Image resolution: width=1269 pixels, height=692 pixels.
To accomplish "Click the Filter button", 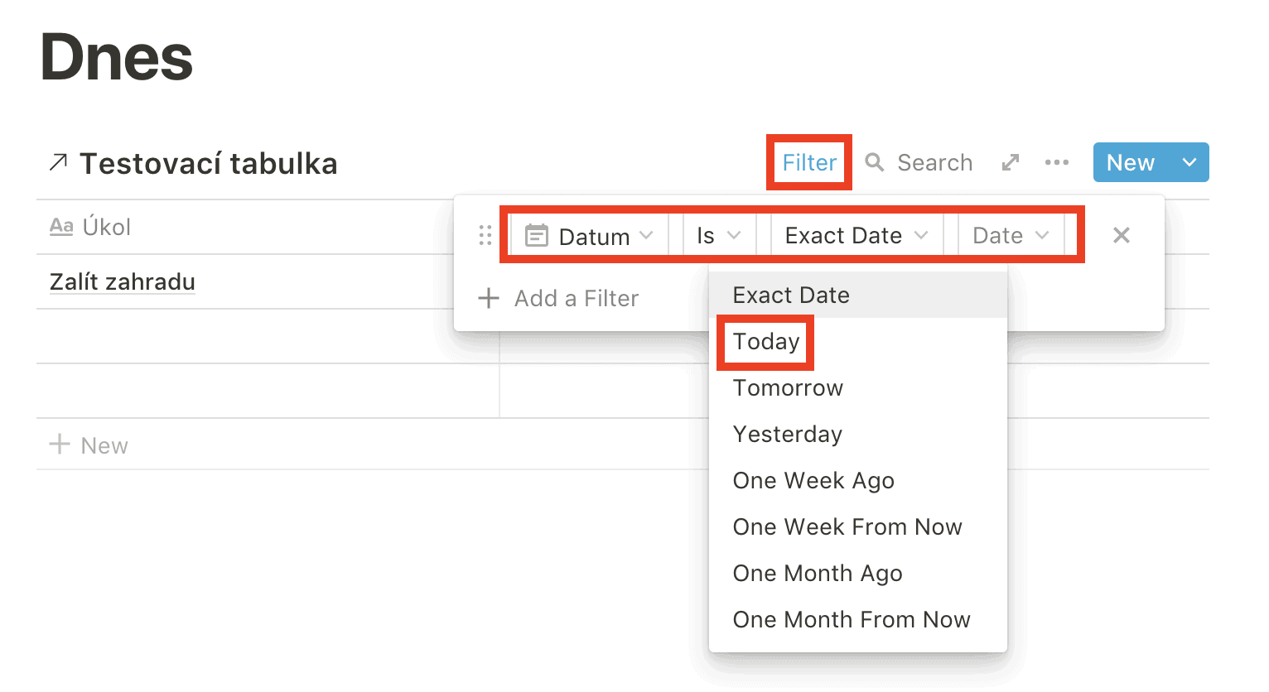I will (809, 162).
